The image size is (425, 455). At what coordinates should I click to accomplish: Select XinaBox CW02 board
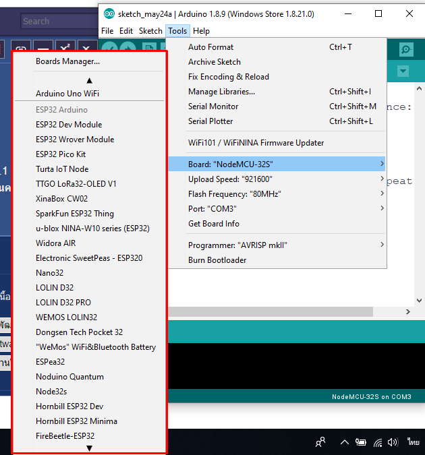coord(90,198)
